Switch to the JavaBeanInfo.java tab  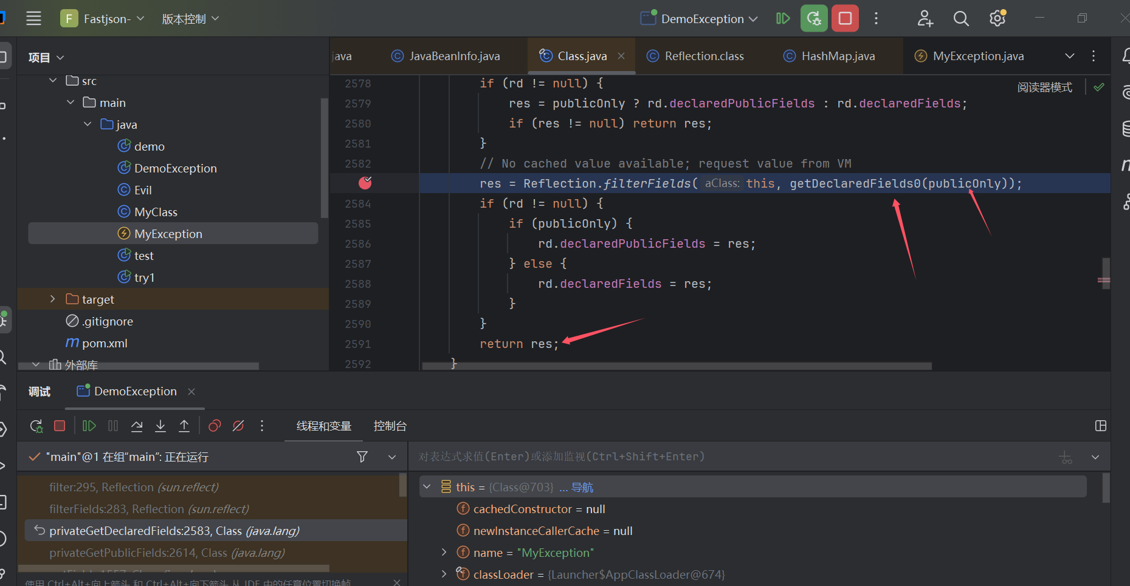pyautogui.click(x=446, y=56)
